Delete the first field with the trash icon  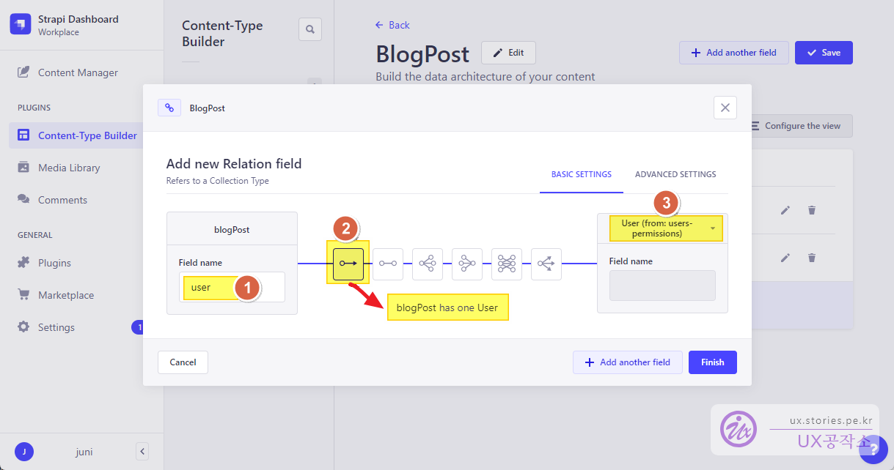click(x=812, y=210)
